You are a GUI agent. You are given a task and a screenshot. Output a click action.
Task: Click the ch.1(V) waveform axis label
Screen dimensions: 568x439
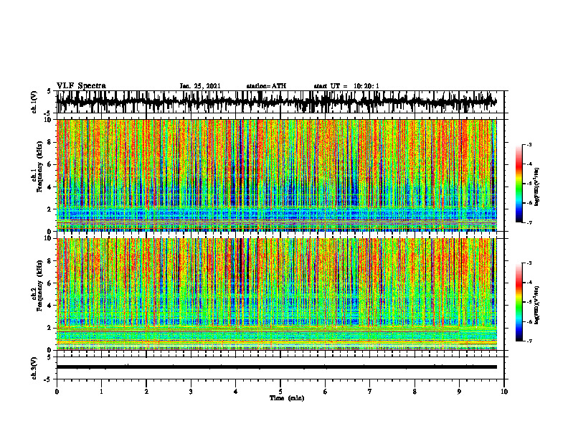click(34, 102)
